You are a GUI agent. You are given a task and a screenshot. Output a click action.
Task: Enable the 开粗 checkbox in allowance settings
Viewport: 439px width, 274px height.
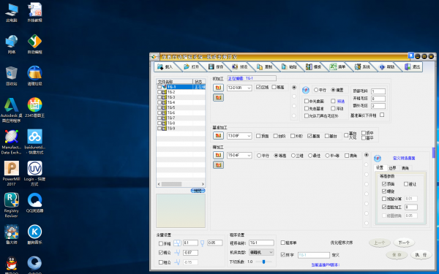coord(161,243)
